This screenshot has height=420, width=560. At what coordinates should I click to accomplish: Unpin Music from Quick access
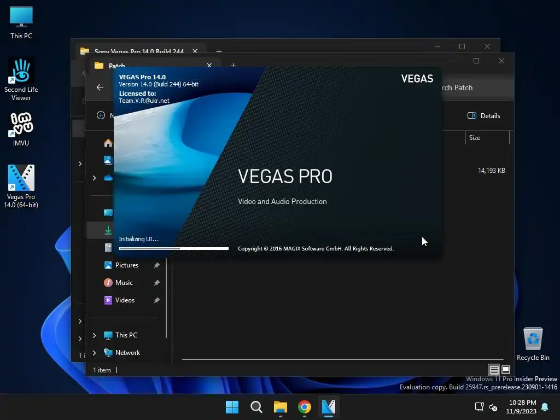coord(156,283)
